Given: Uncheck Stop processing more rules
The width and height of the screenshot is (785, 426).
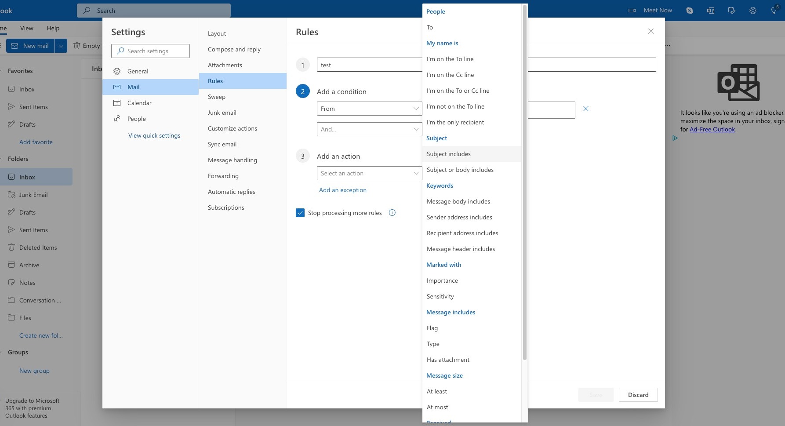Looking at the screenshot, I should [x=300, y=213].
